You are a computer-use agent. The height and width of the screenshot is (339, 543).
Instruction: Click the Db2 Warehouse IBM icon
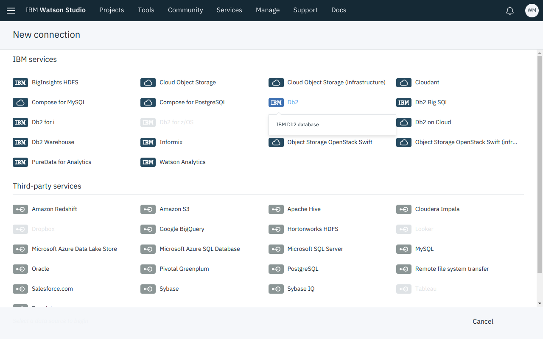pyautogui.click(x=20, y=142)
